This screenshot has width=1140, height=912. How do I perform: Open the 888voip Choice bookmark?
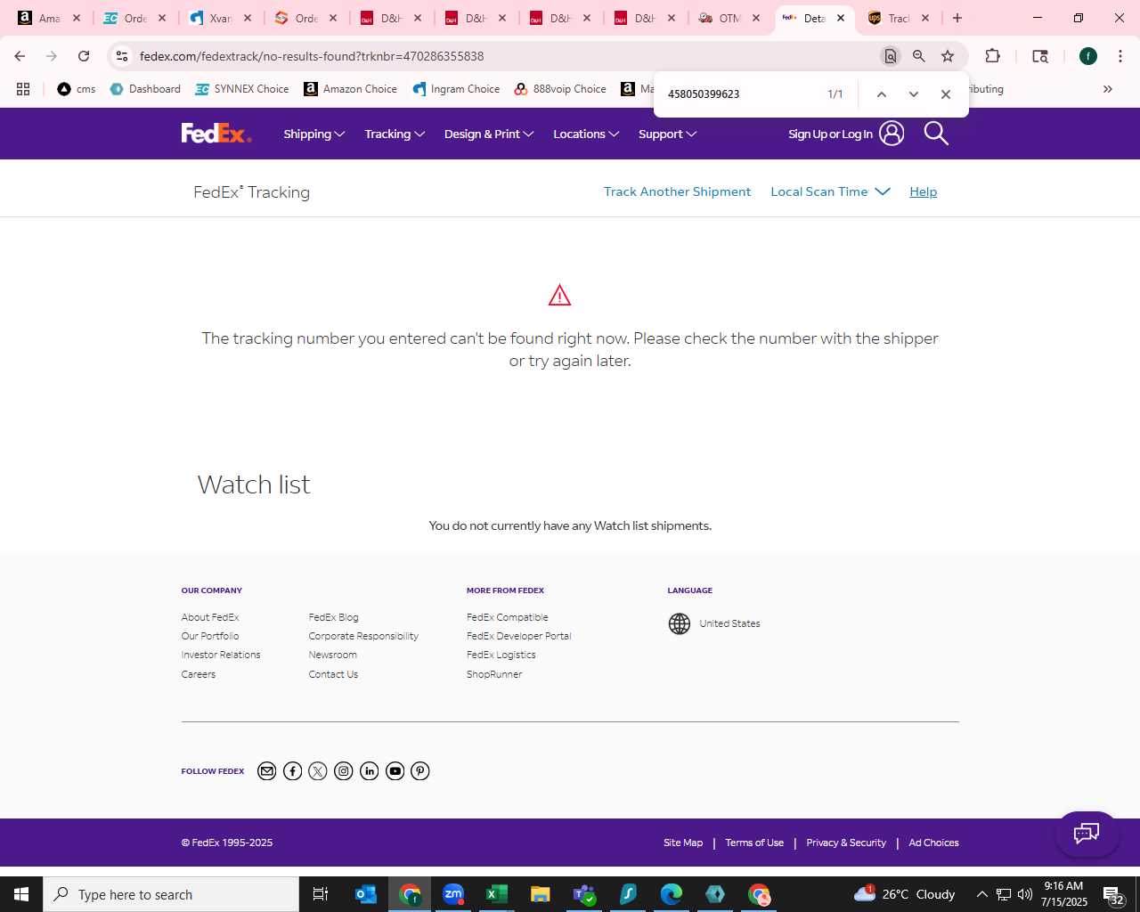(x=560, y=89)
